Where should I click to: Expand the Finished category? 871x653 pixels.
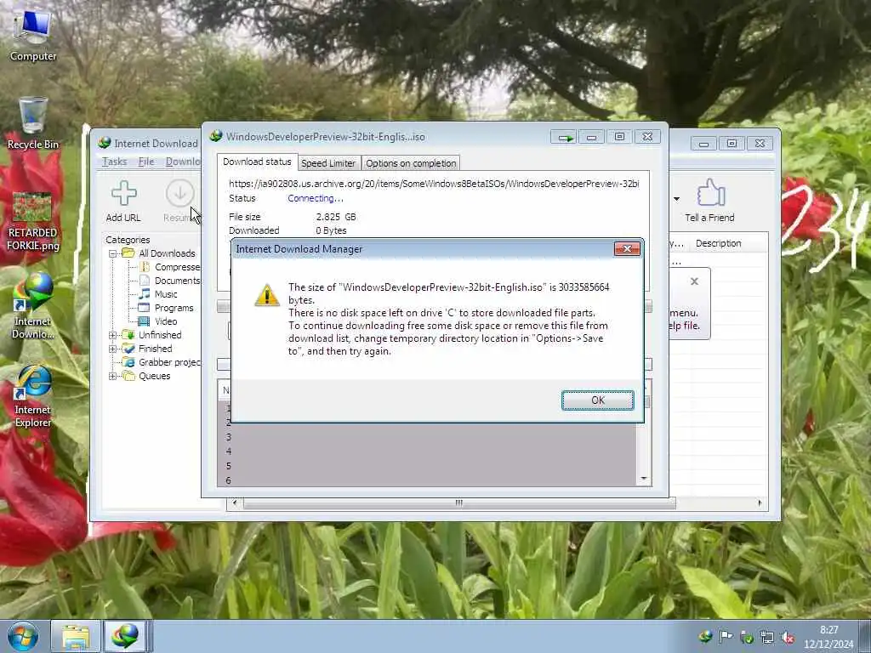(113, 349)
